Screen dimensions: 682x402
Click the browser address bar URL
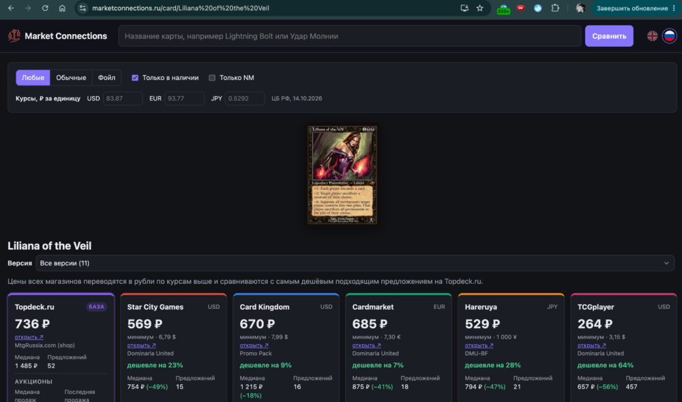click(x=181, y=8)
